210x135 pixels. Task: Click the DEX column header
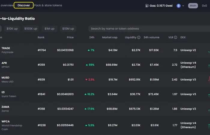183,37
